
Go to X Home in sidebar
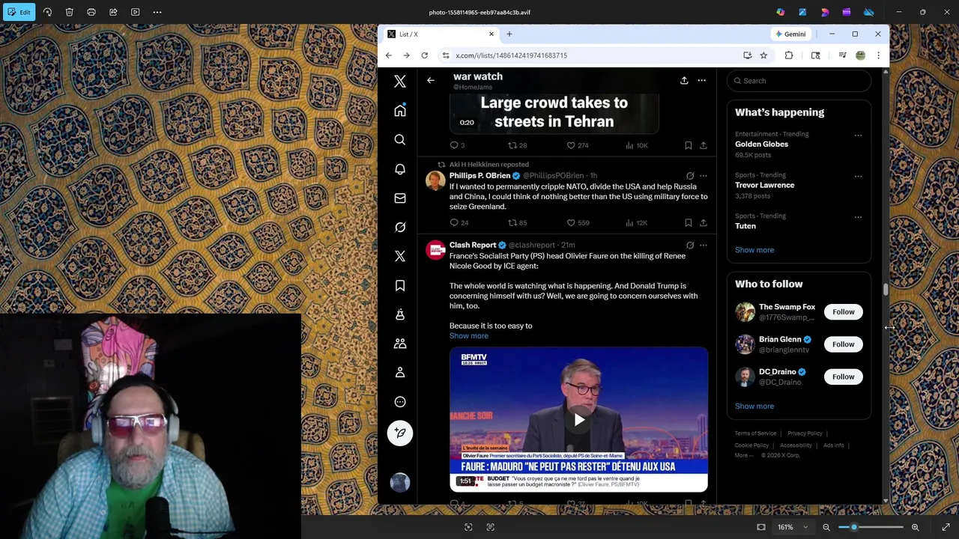coord(400,111)
